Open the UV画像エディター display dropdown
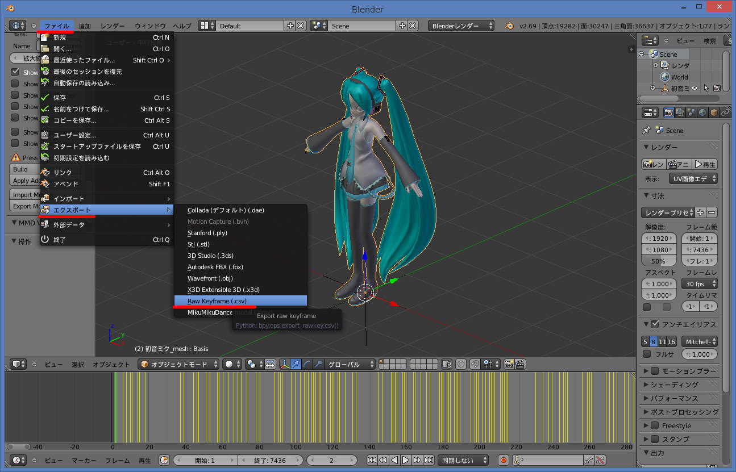 click(693, 178)
